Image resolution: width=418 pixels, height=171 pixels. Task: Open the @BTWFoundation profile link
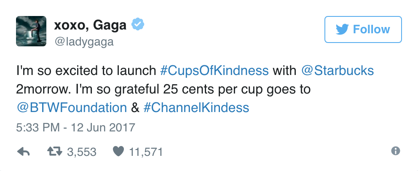pos(72,107)
